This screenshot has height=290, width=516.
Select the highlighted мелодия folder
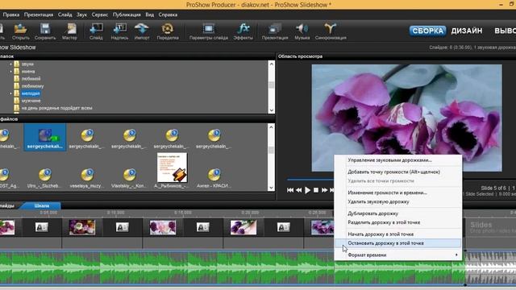(31, 93)
